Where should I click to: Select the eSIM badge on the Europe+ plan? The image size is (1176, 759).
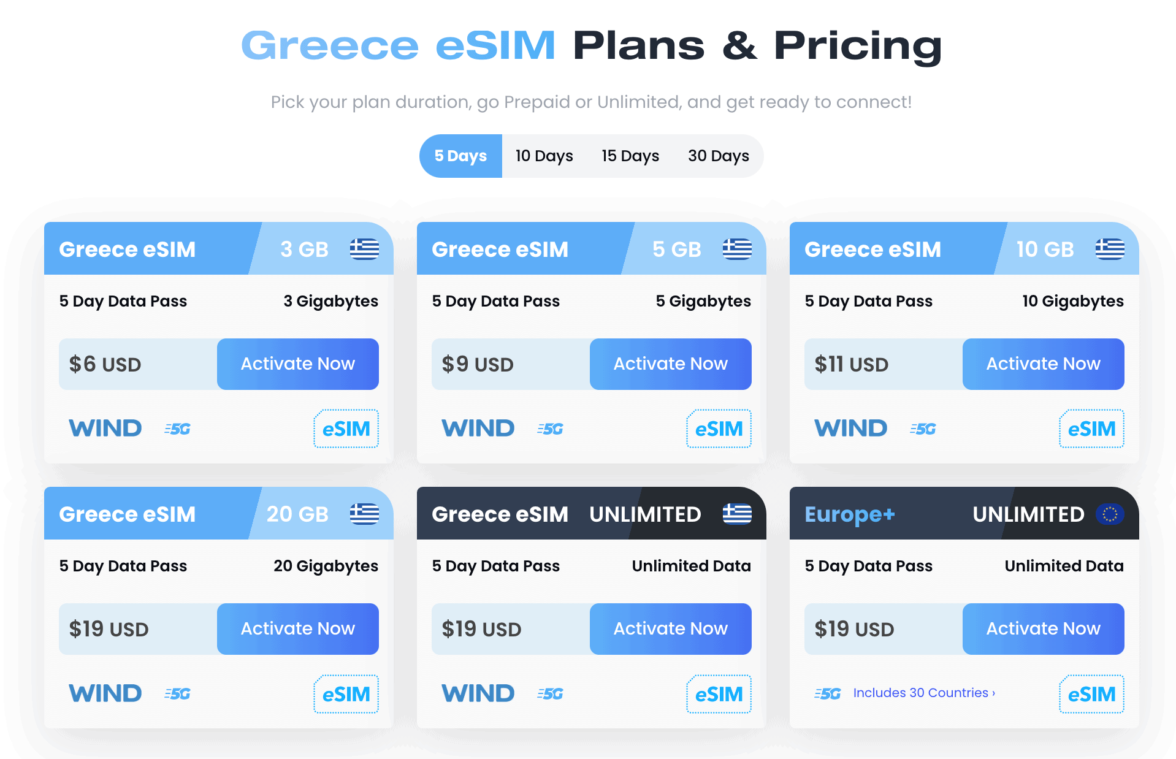tap(1091, 693)
